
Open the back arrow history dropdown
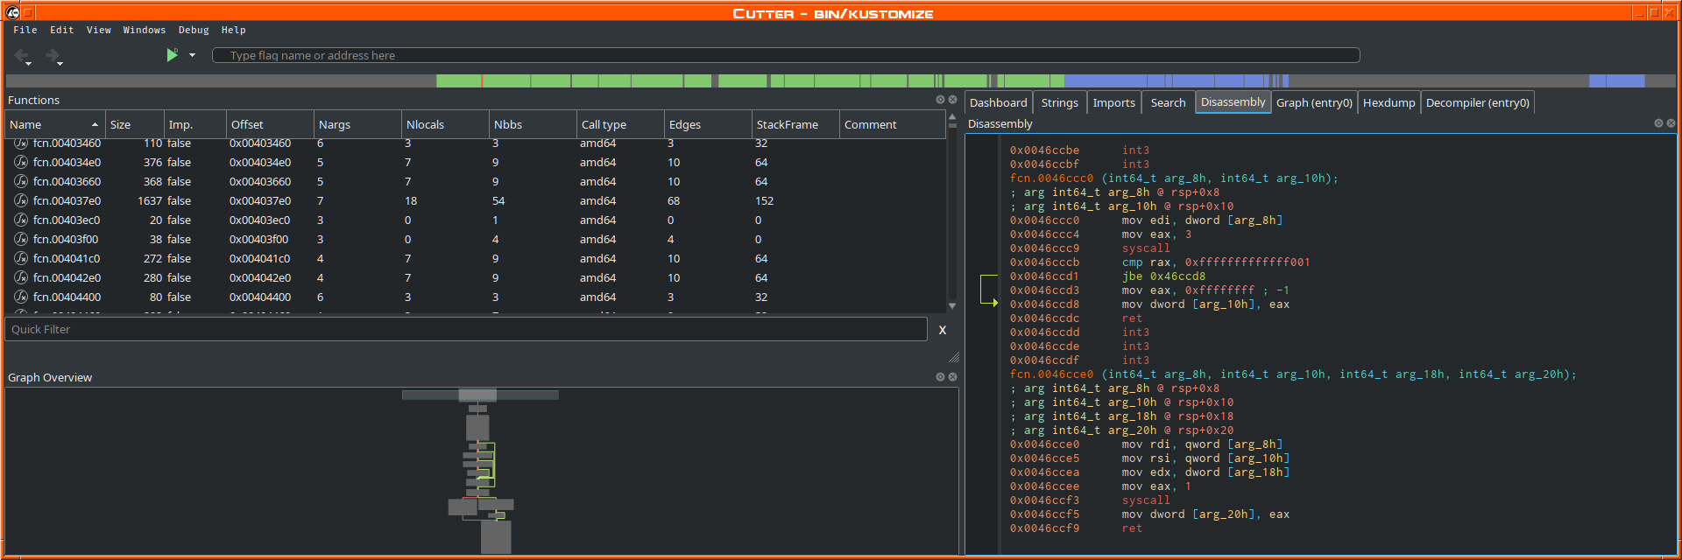coord(28,64)
